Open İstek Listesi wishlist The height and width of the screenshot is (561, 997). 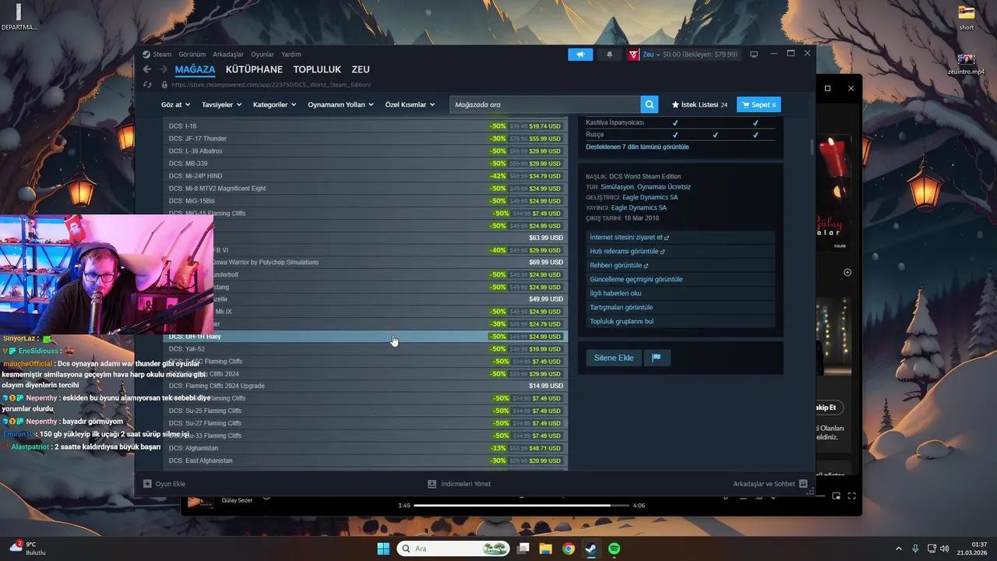click(699, 104)
